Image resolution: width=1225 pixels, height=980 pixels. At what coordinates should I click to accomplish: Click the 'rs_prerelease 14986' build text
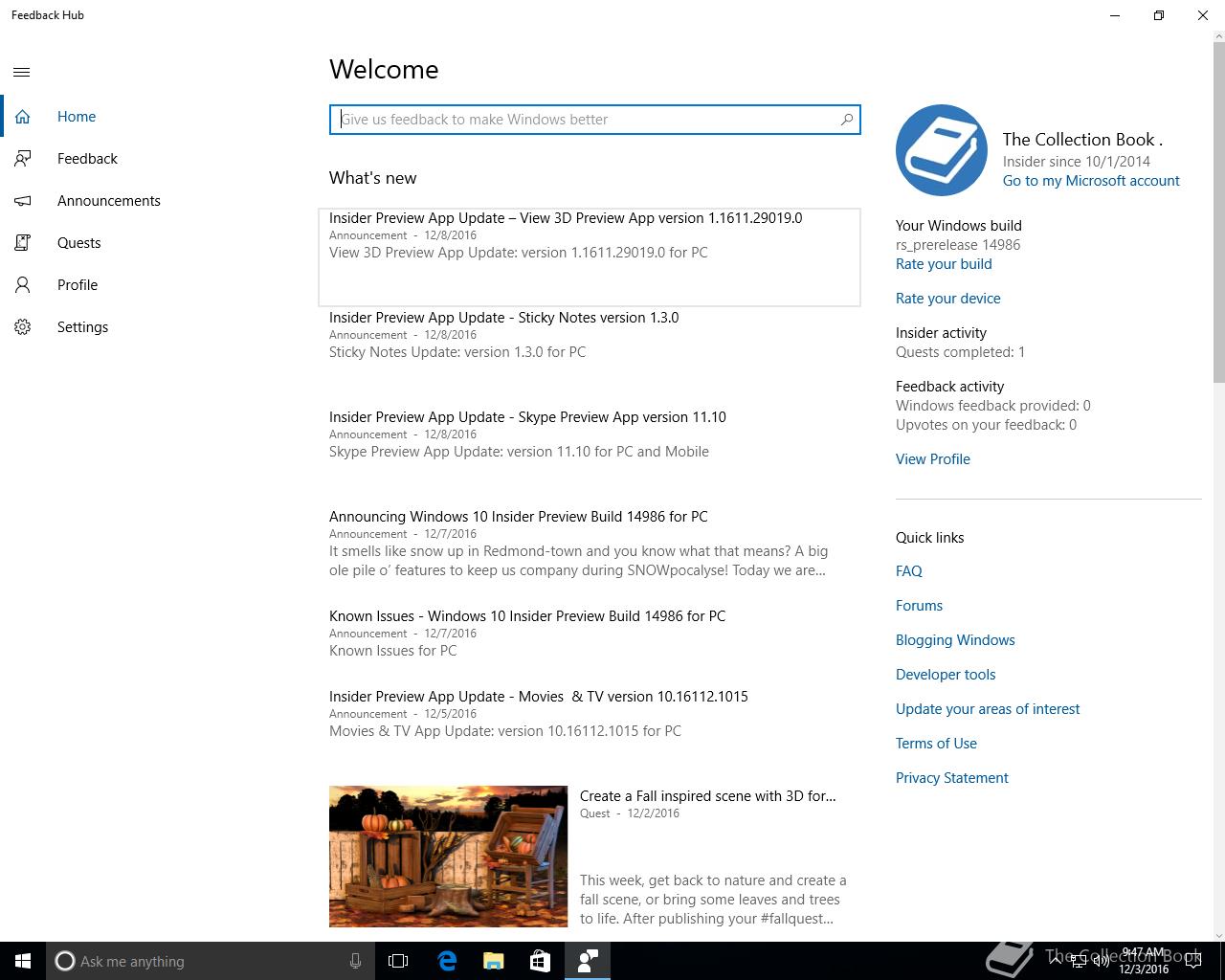click(x=958, y=245)
